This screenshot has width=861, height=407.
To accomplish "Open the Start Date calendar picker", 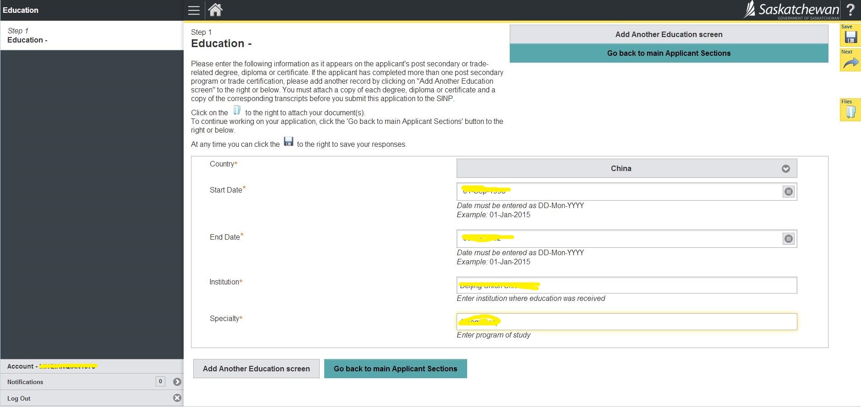I will 788,192.
